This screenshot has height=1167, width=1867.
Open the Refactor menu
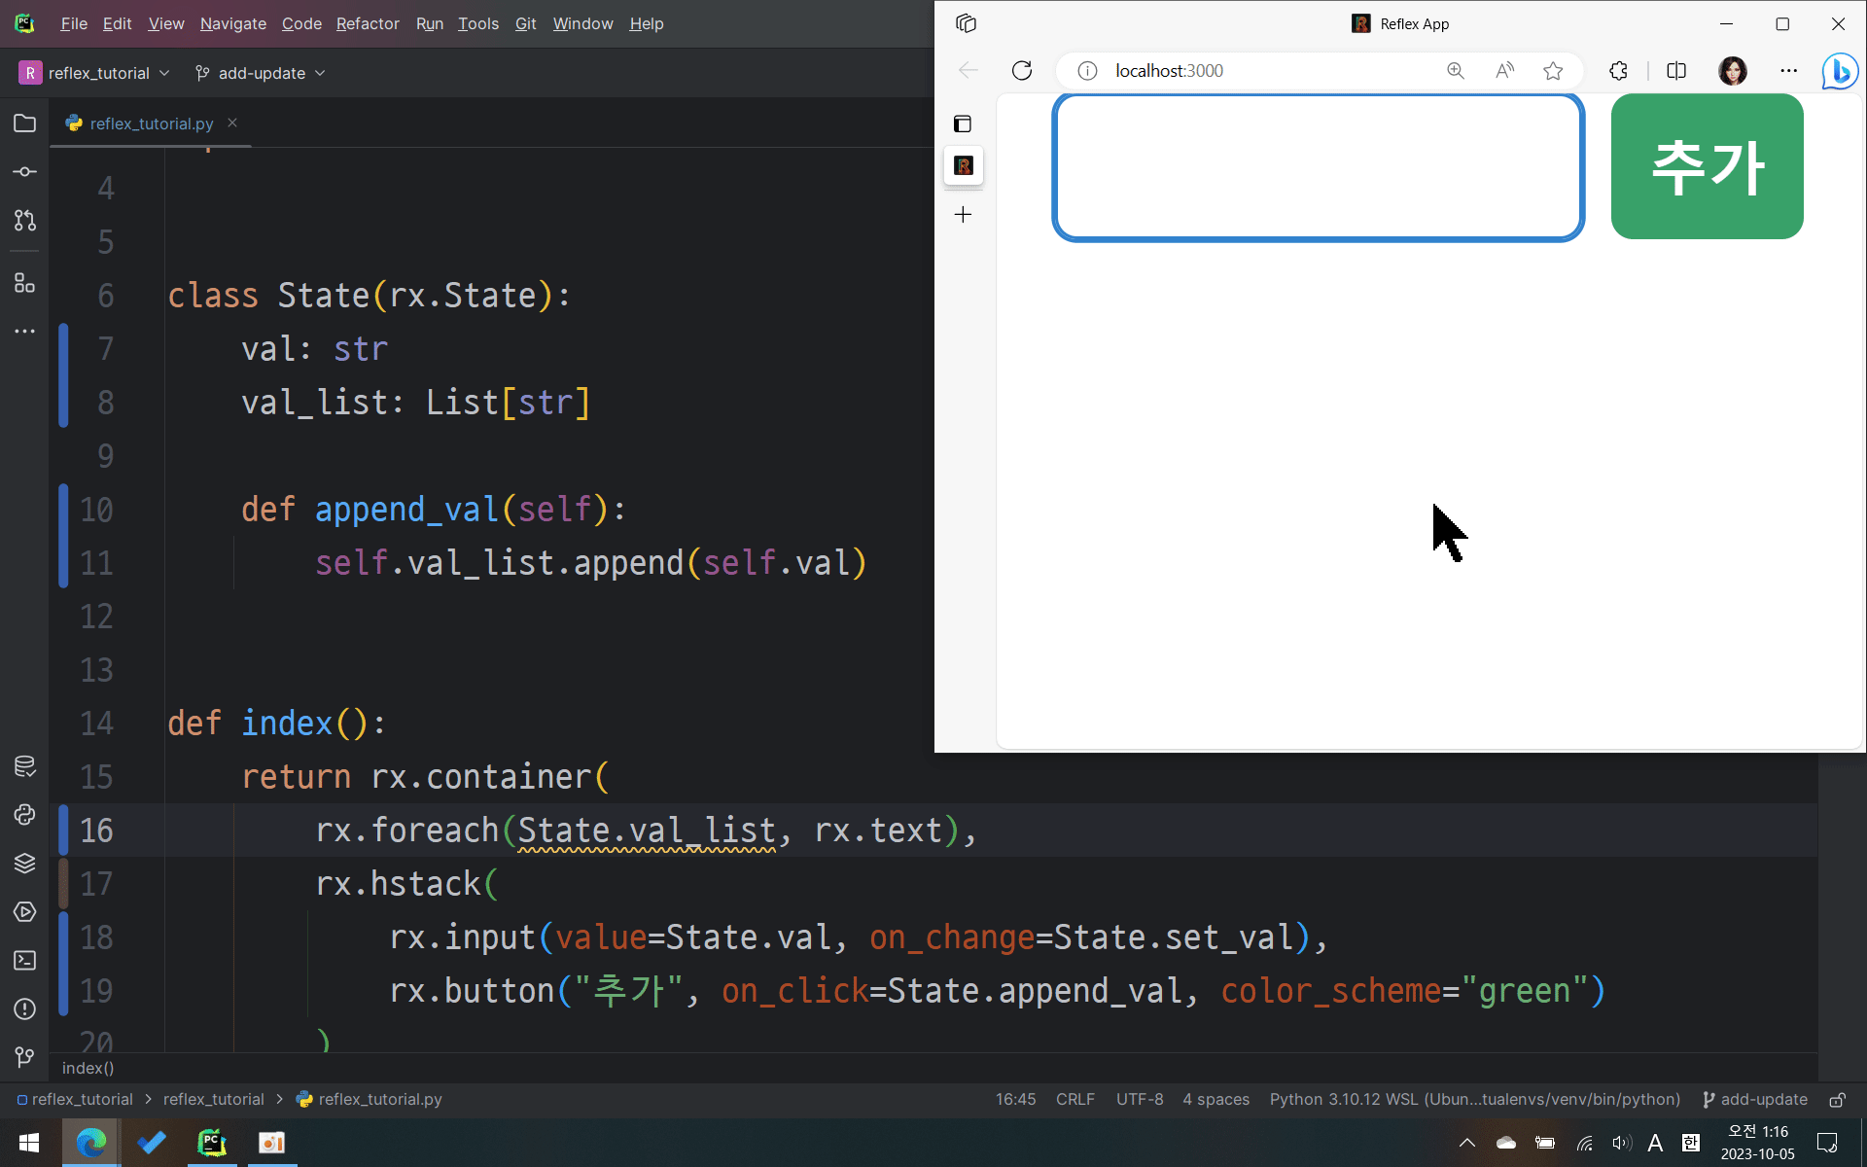pos(368,23)
